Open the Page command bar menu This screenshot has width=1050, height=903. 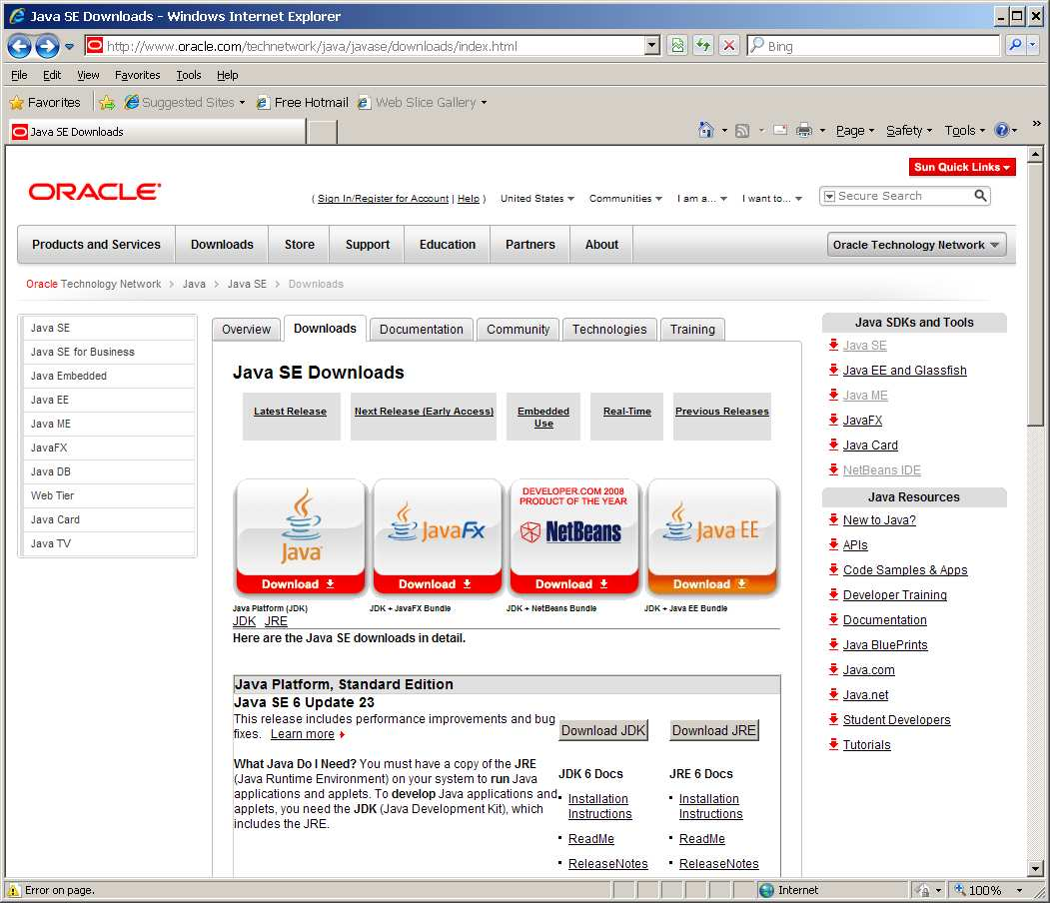[x=855, y=131]
